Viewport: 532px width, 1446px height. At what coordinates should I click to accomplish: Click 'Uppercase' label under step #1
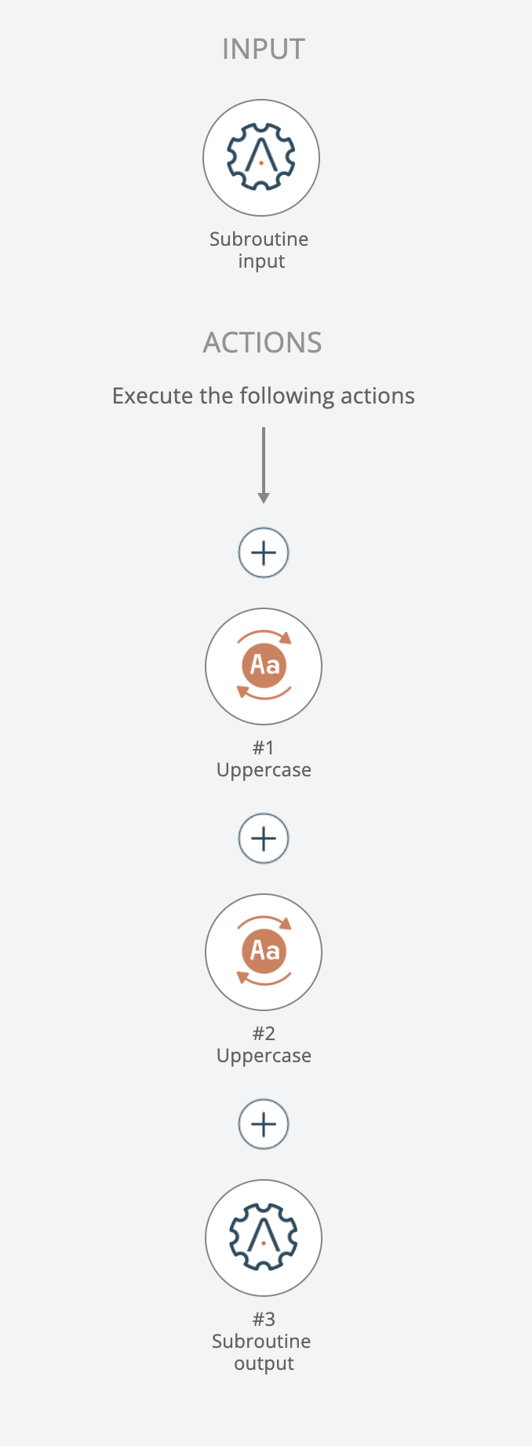(264, 770)
